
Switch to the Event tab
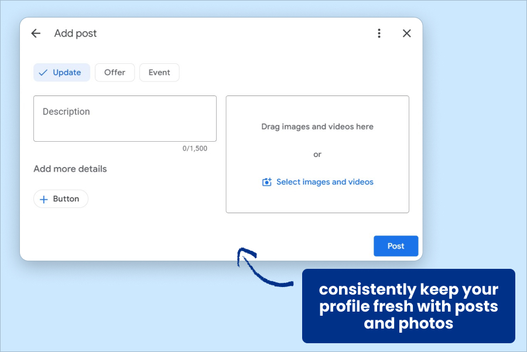(159, 72)
